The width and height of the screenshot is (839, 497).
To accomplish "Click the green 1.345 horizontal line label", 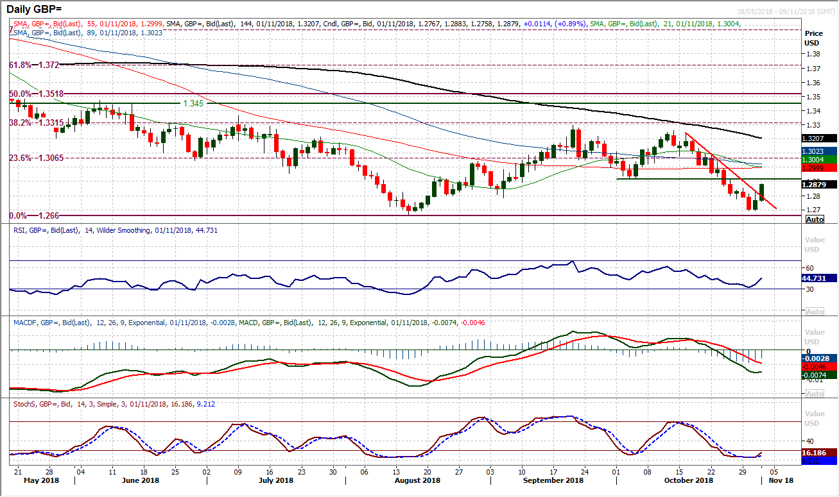I will 195,103.
